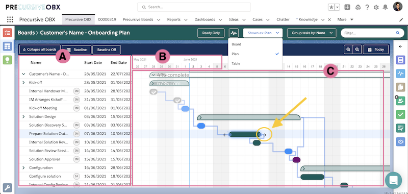
Task: Open the green checkmark sidebar panel
Action: pos(400,114)
